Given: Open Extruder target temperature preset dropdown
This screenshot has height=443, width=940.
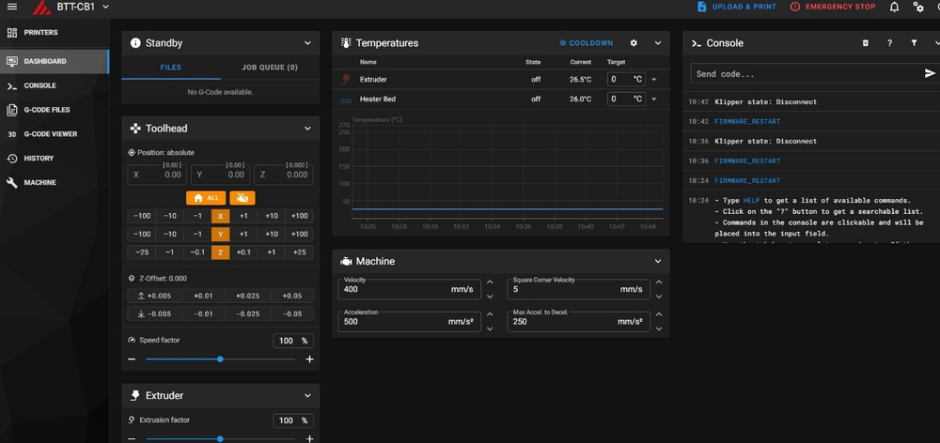Looking at the screenshot, I should coord(654,80).
